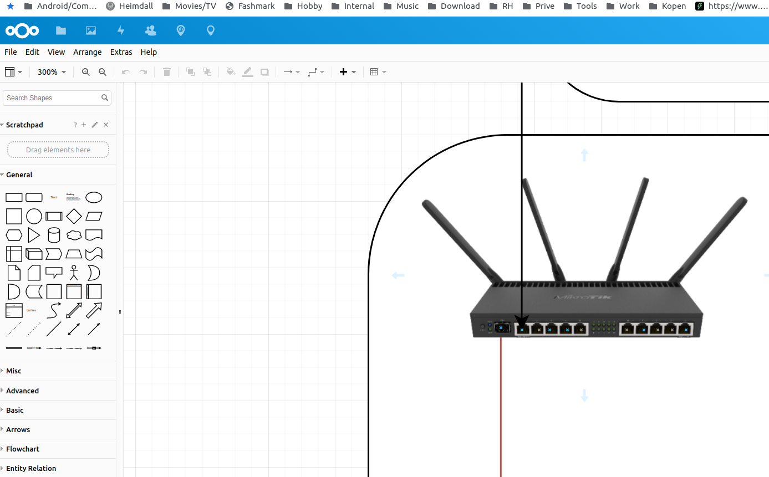This screenshot has height=477, width=769.
Task: Click the Zoom In magnifier
Action: 86,72
